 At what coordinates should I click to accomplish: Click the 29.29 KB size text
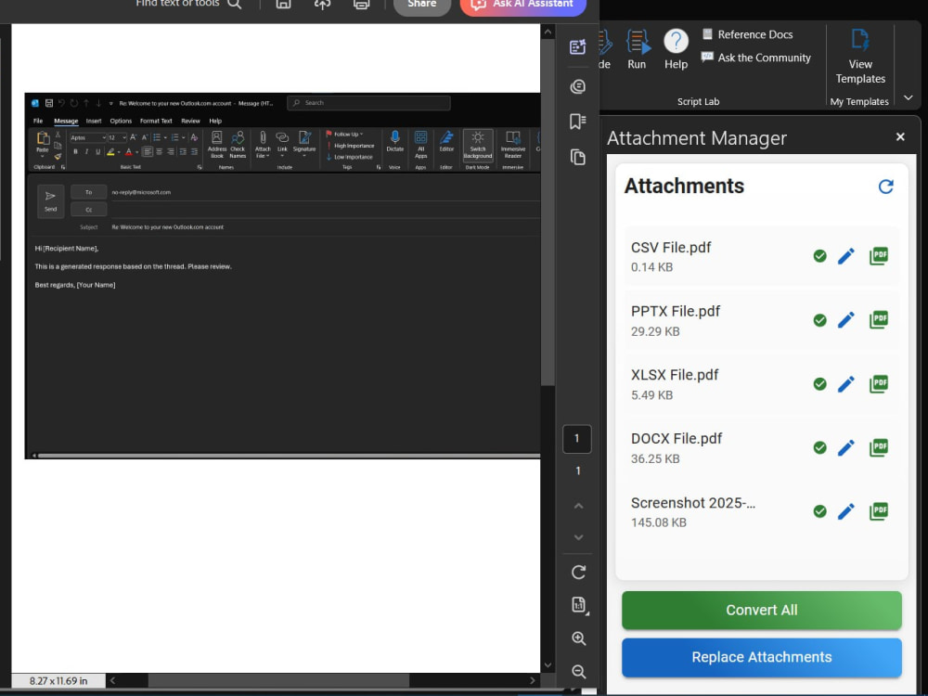pyautogui.click(x=655, y=331)
